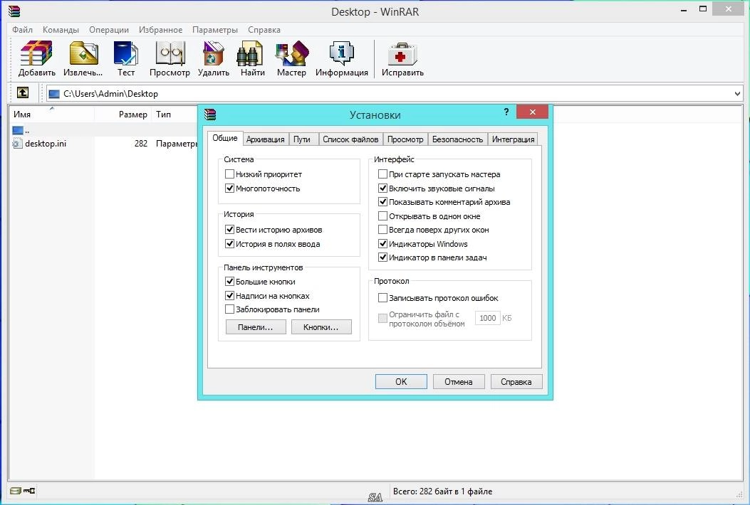Uncheck Большие кнопки checkbox
Screen dimensions: 750x505
[x=229, y=282]
